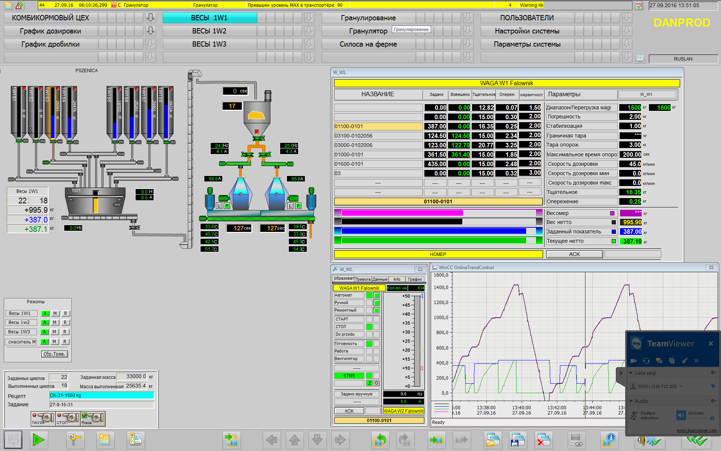Viewport: 721px width, 451px height.
Task: Open Силоса на ферме screen menu
Action: [x=368, y=44]
